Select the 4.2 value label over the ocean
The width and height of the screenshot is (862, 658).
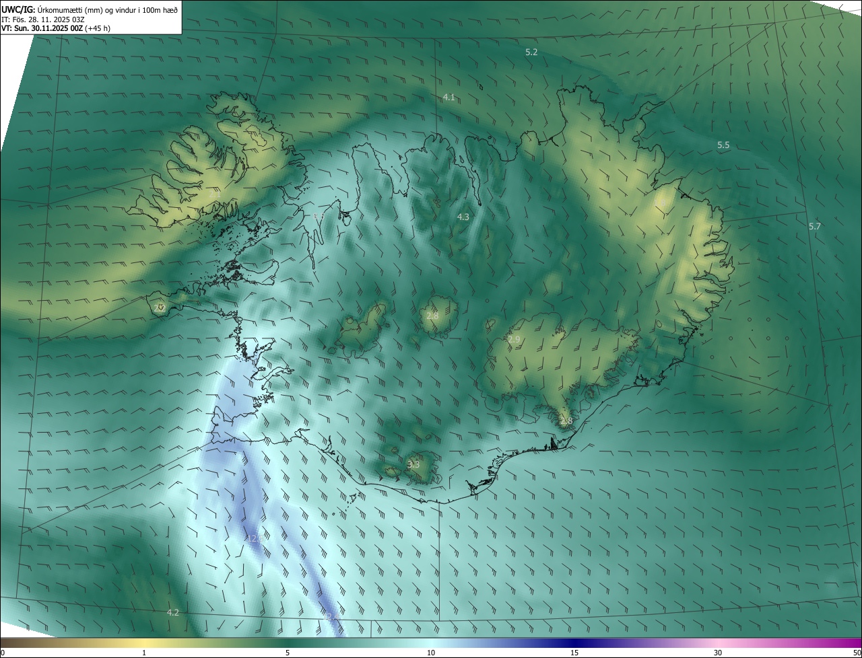coord(173,613)
